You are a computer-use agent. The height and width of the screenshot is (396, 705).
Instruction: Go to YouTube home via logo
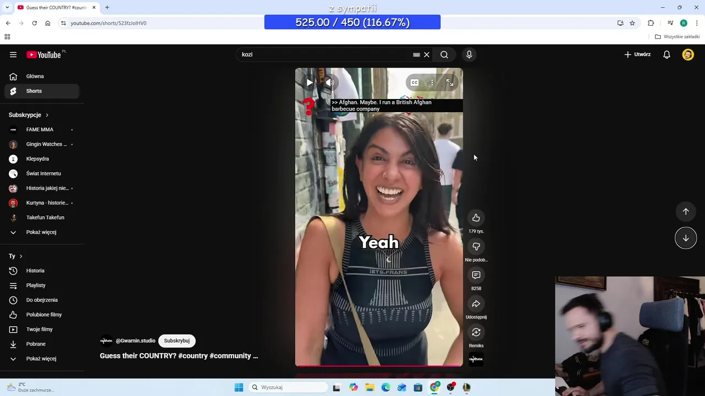pyautogui.click(x=44, y=54)
